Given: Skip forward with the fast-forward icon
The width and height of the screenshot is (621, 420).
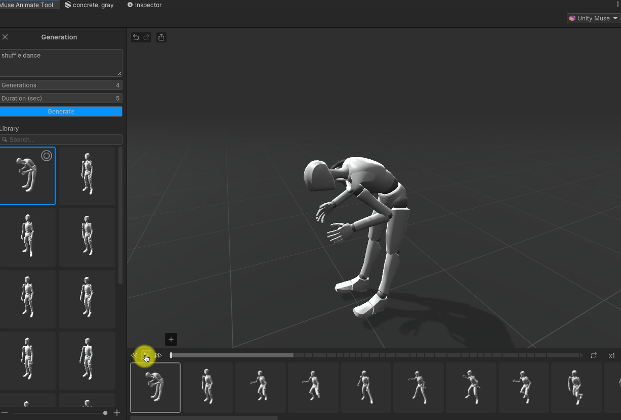Looking at the screenshot, I should pyautogui.click(x=158, y=355).
